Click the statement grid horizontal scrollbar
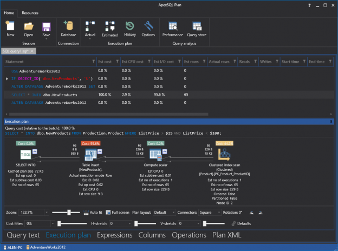Viewport: 338px width, 251px height. 109,114
